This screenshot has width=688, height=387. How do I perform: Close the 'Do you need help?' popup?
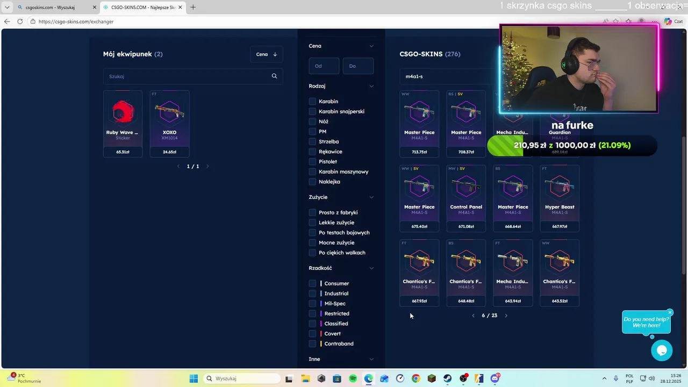click(x=670, y=312)
